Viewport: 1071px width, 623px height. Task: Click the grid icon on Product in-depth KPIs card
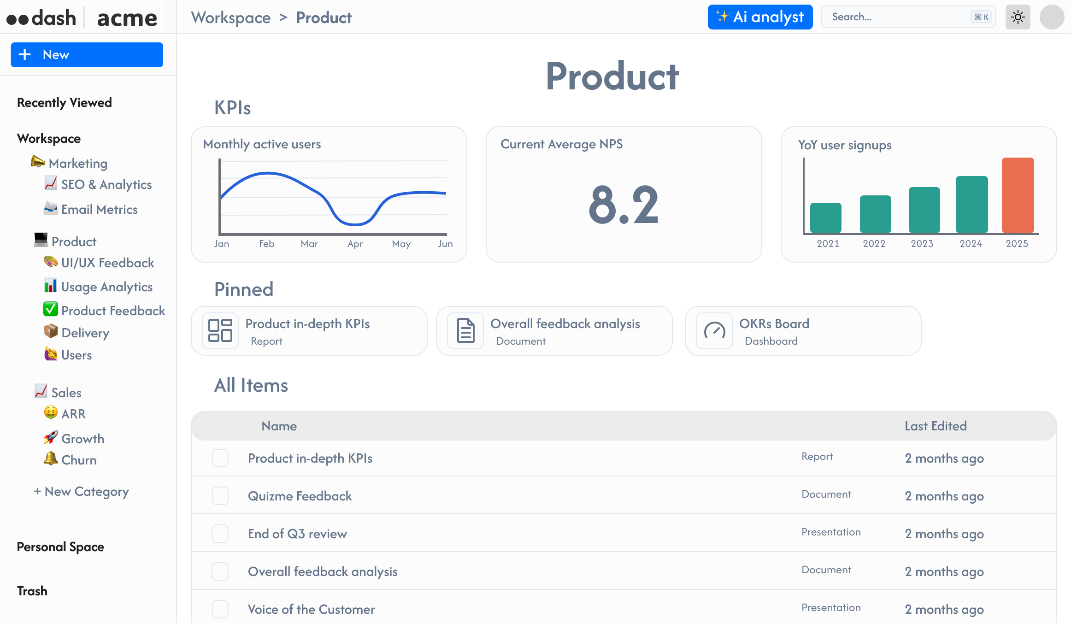pos(220,330)
